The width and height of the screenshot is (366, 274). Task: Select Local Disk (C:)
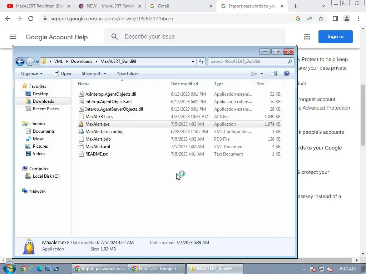point(43,176)
